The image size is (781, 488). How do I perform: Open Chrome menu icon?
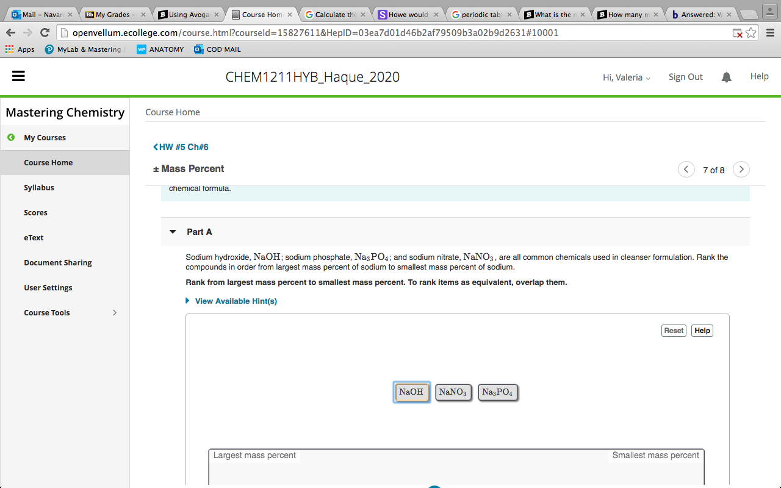tap(770, 33)
